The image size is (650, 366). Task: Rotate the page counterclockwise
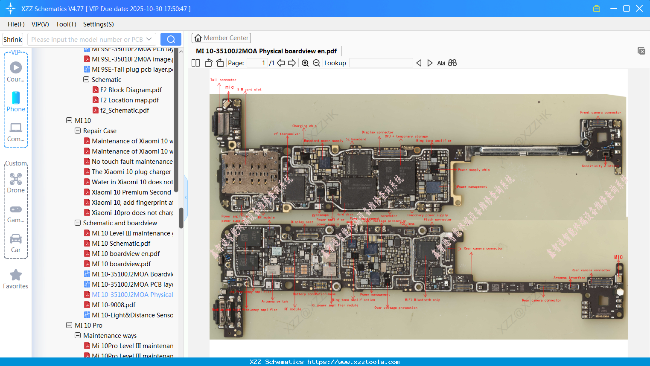click(x=208, y=63)
